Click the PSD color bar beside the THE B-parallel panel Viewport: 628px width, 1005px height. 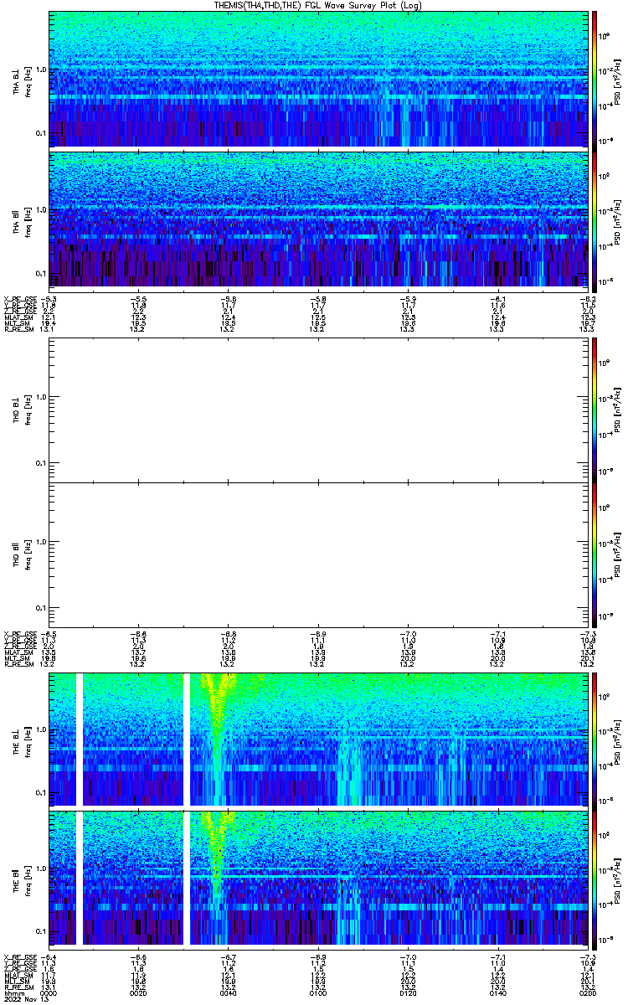595,879
